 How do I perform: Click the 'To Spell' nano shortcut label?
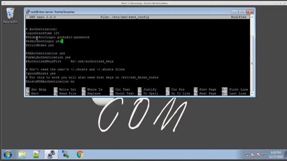151,93
